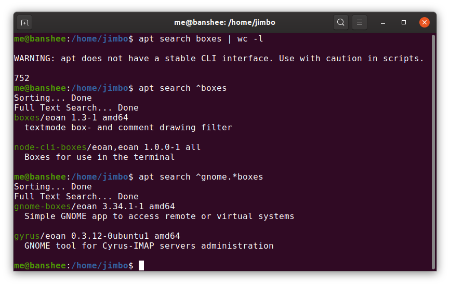This screenshot has width=450, height=286.
Task: Close the terminal window
Action: click(424, 22)
